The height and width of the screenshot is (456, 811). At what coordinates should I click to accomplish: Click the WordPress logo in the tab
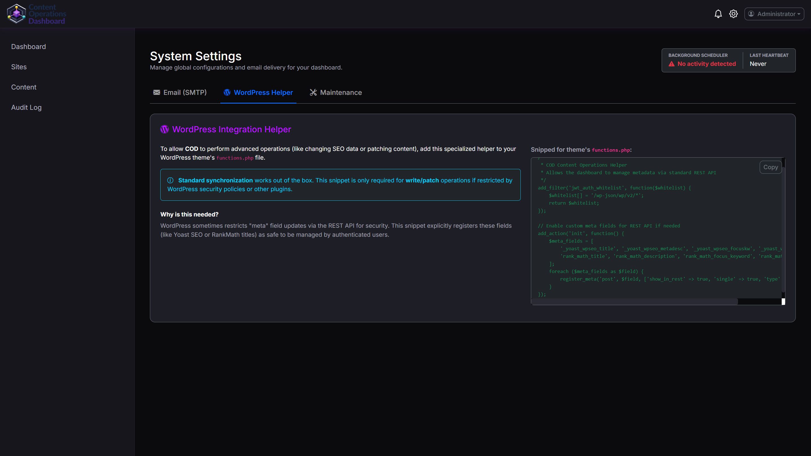(x=227, y=92)
